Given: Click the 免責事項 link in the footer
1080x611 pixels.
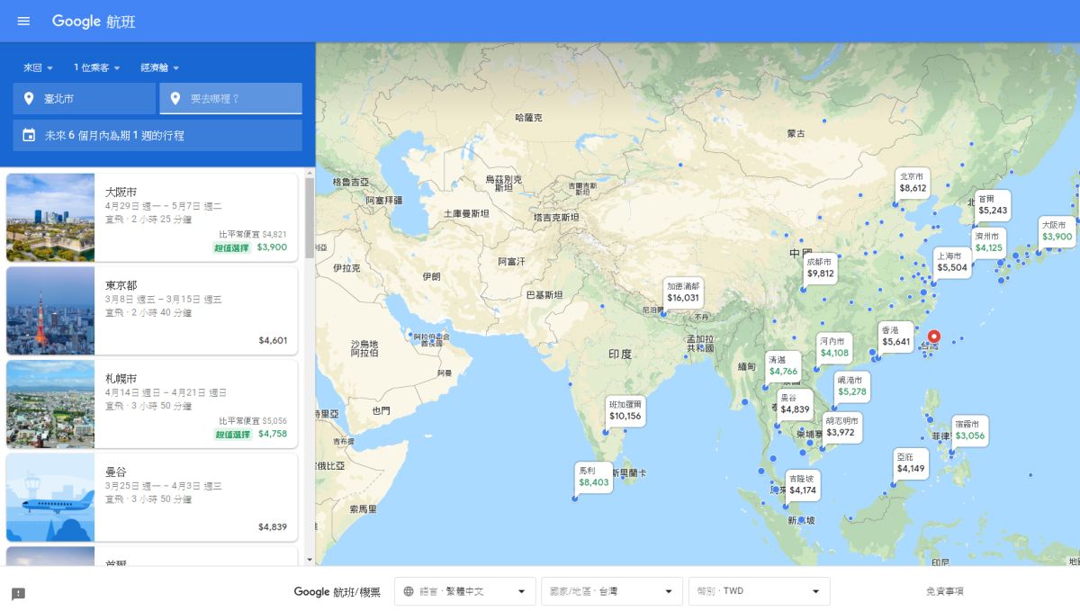Looking at the screenshot, I should pos(946,591).
